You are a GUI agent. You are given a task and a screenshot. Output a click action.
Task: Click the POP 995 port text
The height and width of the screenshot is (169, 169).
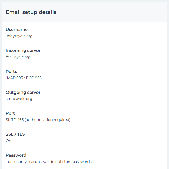point(34,78)
